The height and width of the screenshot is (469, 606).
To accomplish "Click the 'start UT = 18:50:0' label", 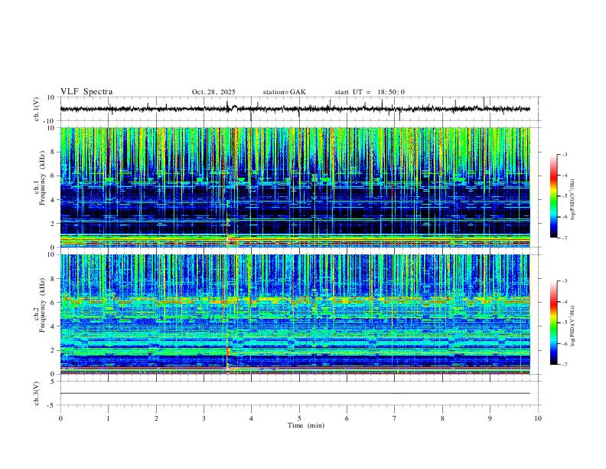I will [370, 92].
